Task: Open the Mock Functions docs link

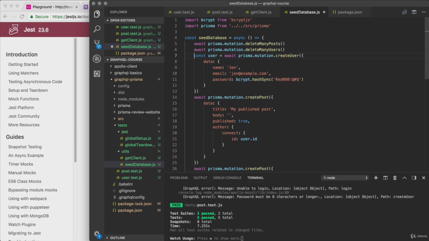Action: 23,99
